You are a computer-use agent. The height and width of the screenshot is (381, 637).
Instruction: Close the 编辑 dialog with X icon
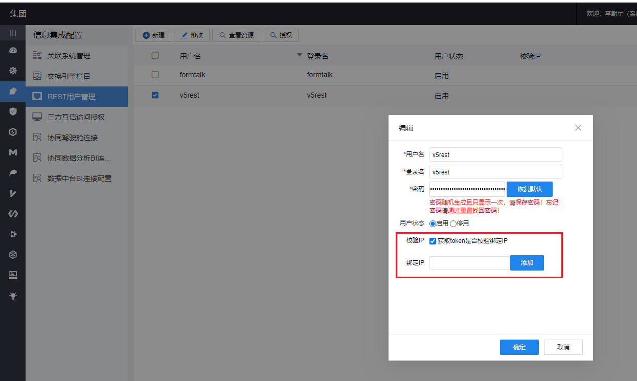pos(578,128)
